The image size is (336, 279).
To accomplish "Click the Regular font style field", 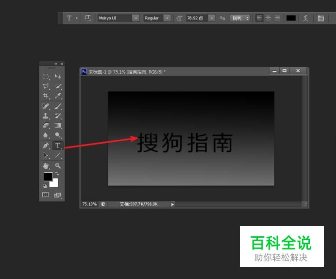I will coord(153,18).
